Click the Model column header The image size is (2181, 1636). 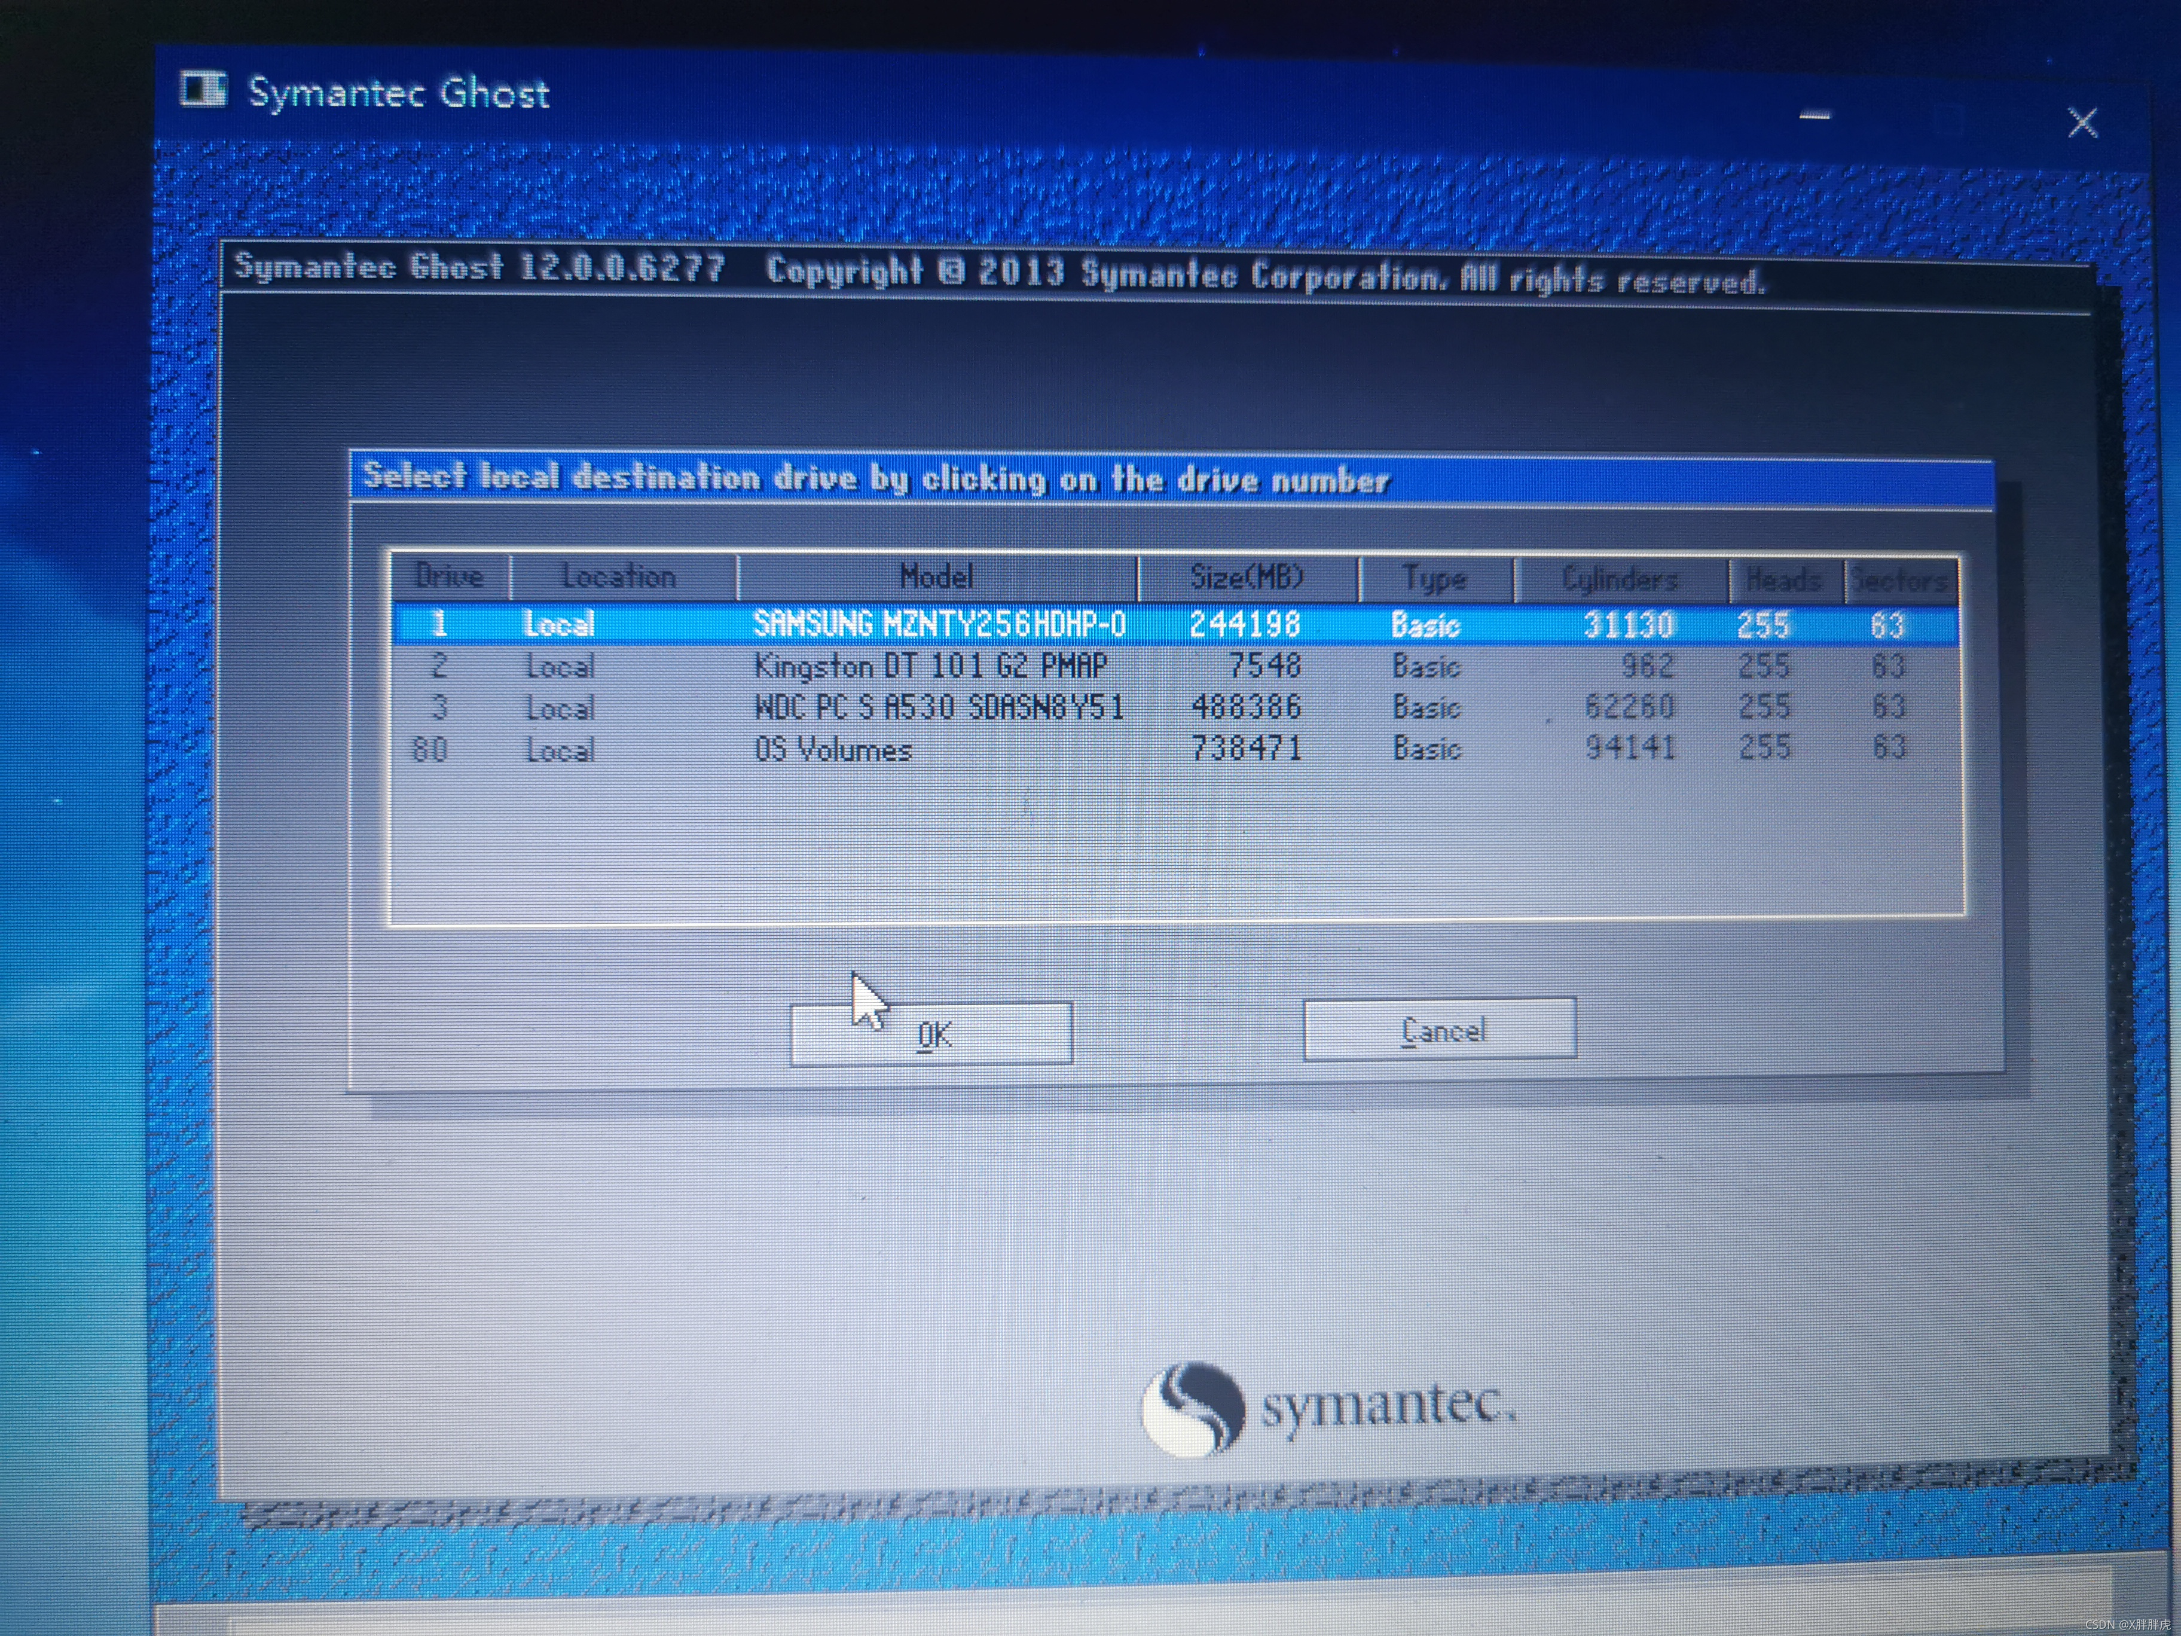pos(936,577)
